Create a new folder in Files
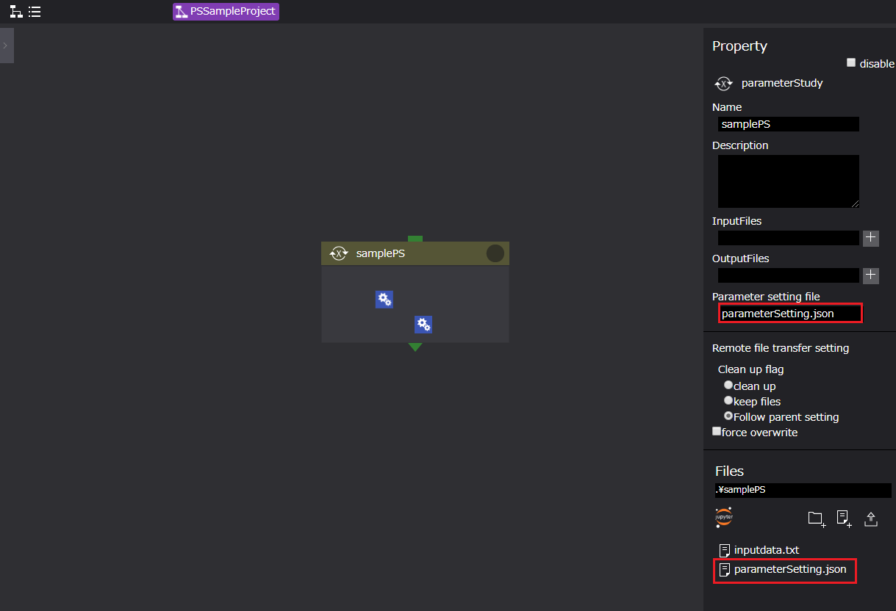Image resolution: width=896 pixels, height=611 pixels. (x=816, y=518)
